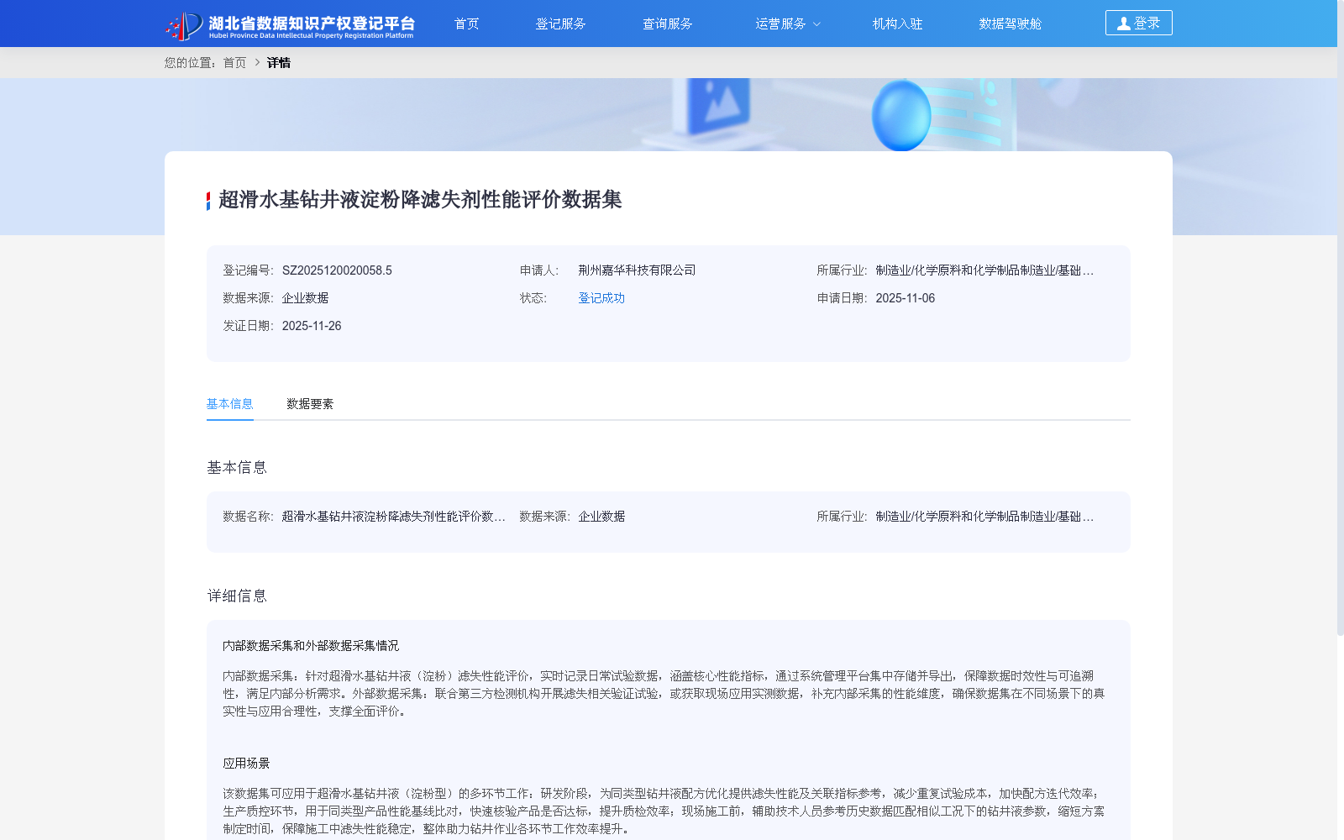Click the blue sphere banner graphic
Viewport: 1344px width, 840px height.
901,116
